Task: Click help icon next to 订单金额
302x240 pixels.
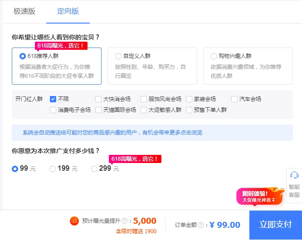Action: click(x=201, y=225)
